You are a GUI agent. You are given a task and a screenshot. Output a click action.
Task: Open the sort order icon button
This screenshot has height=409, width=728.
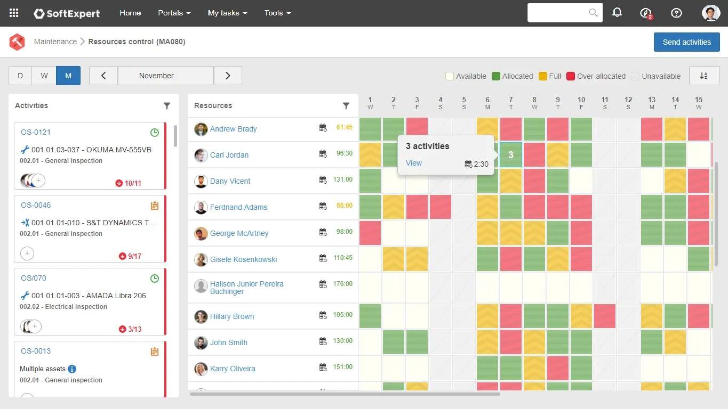pos(704,76)
